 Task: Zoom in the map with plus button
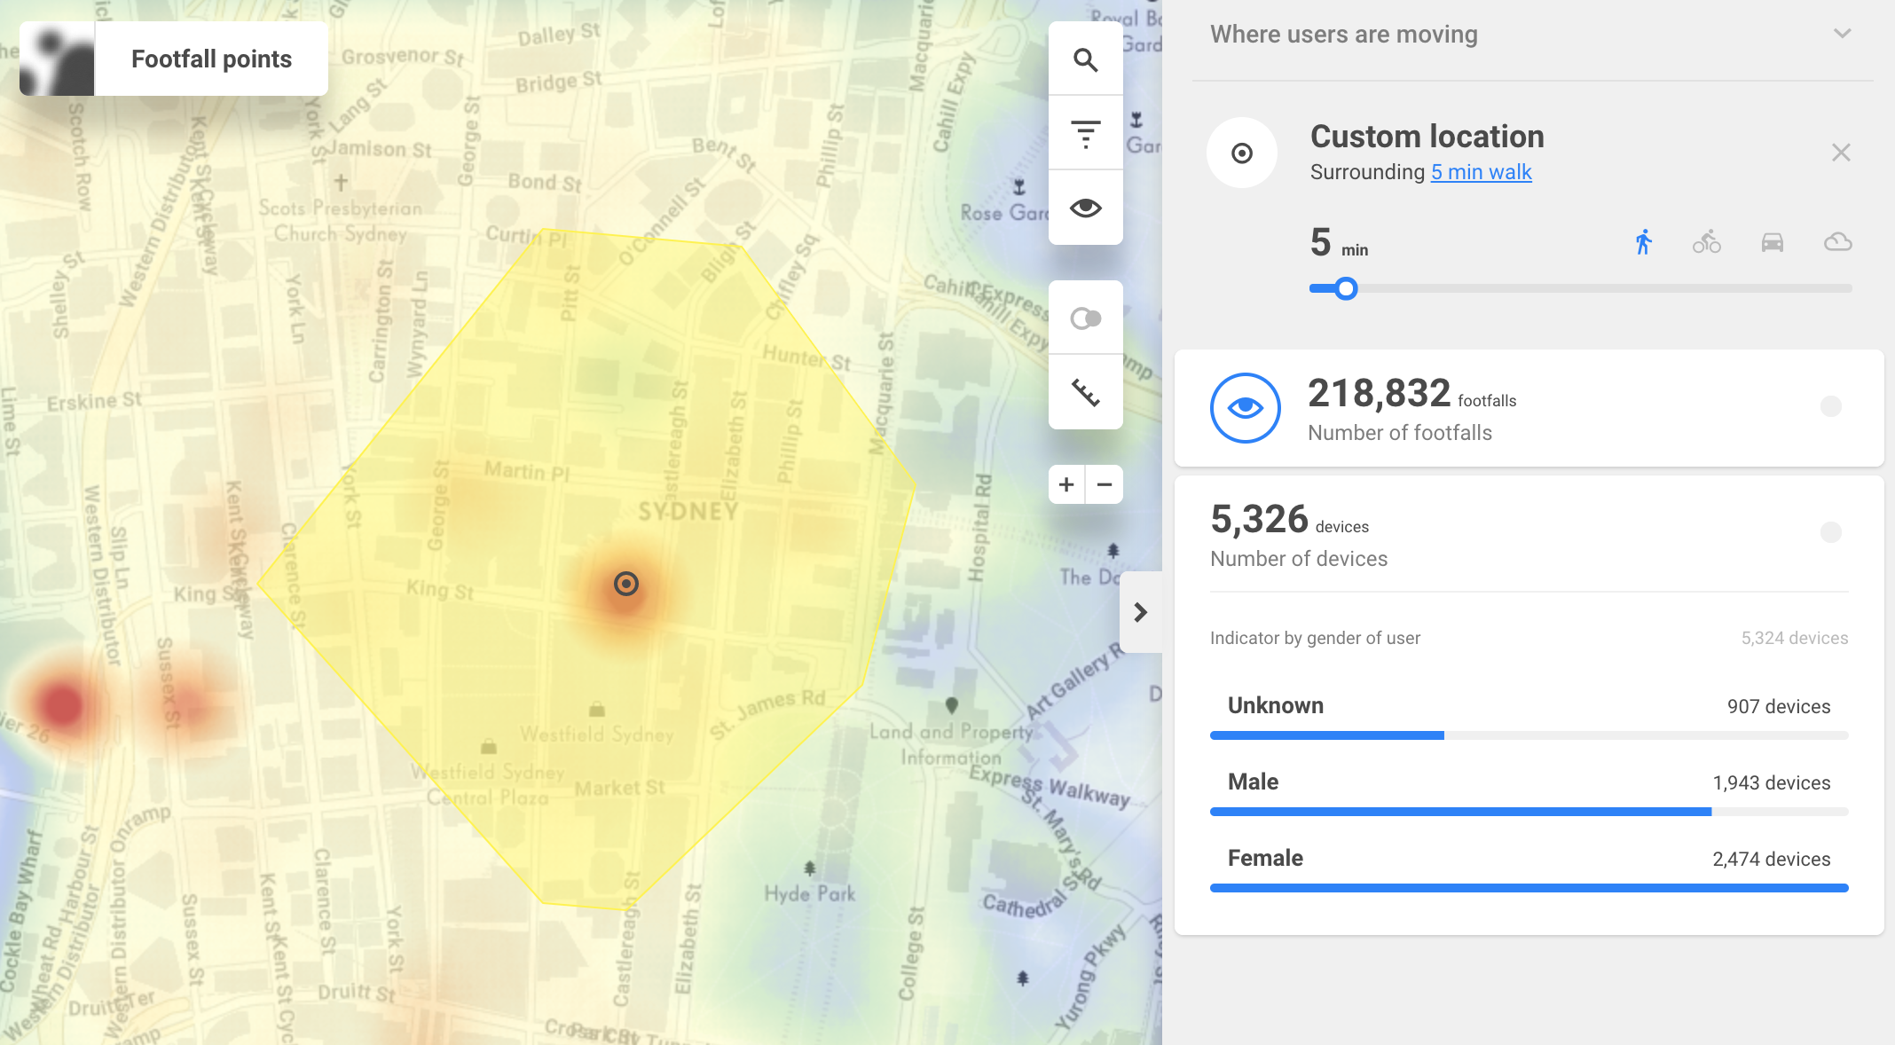[x=1066, y=484]
